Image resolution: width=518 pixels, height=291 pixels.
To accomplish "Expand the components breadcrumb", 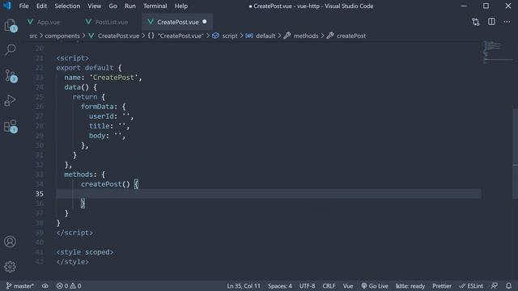I will [62, 36].
